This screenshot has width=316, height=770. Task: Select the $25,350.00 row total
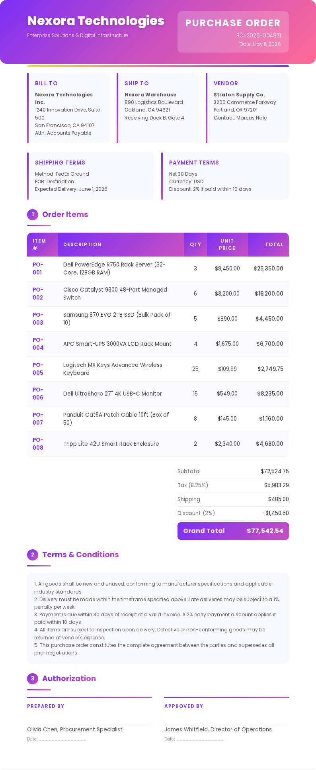[x=268, y=268]
